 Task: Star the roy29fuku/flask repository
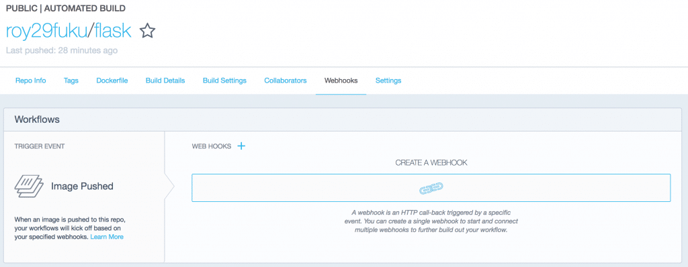(147, 31)
